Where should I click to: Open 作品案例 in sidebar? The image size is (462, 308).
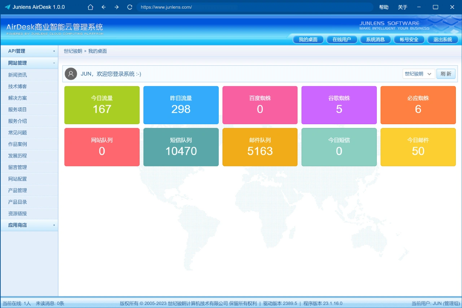click(x=29, y=144)
